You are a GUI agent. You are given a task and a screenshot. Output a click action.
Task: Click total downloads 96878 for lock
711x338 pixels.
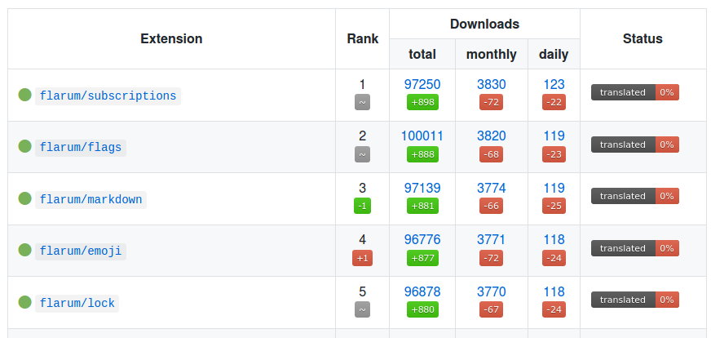click(x=422, y=291)
